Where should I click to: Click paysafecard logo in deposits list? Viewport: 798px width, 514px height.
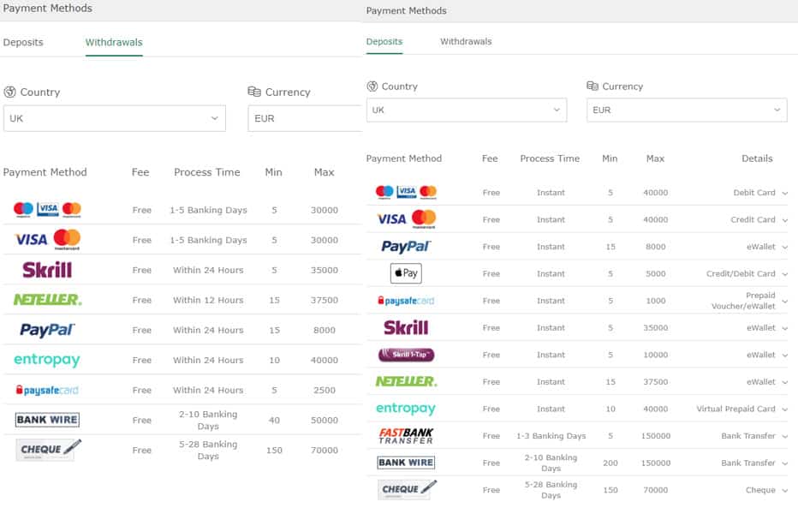point(406,301)
